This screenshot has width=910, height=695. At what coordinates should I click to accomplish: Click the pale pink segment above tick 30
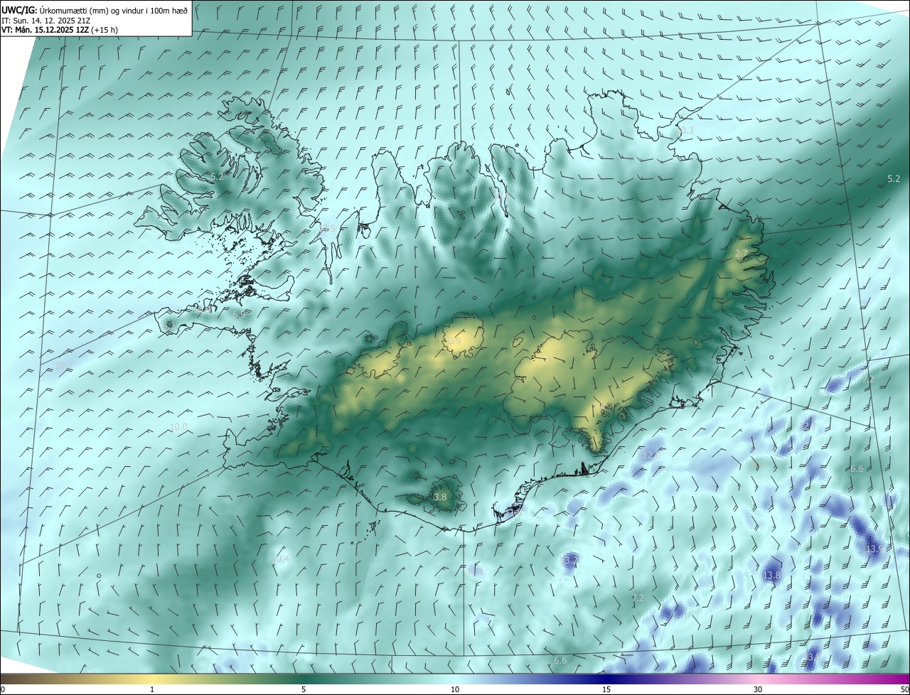click(758, 679)
